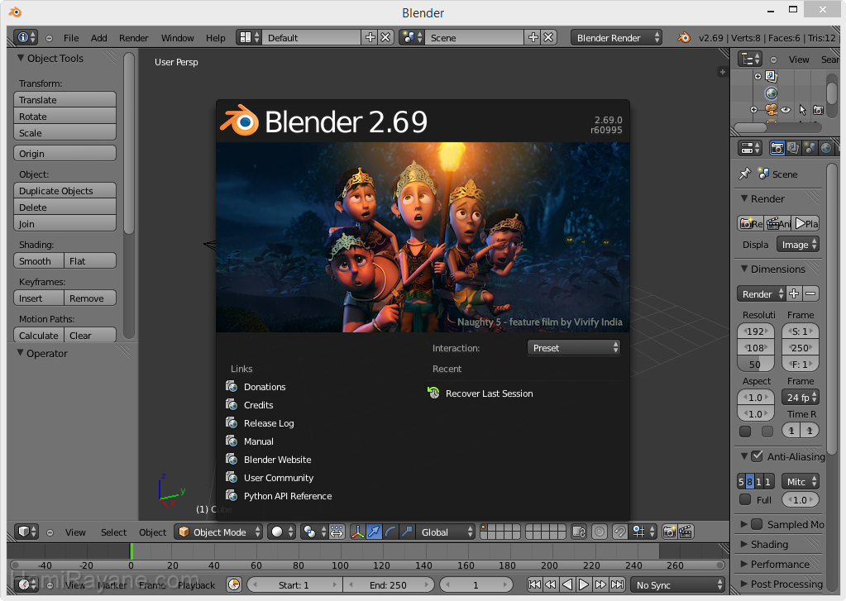Viewport: 846px width, 601px height.
Task: Click the Translate button
Action: click(x=65, y=100)
